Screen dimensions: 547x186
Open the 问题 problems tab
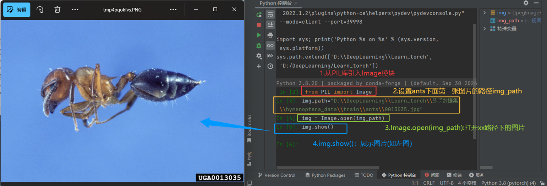[x=432, y=175]
